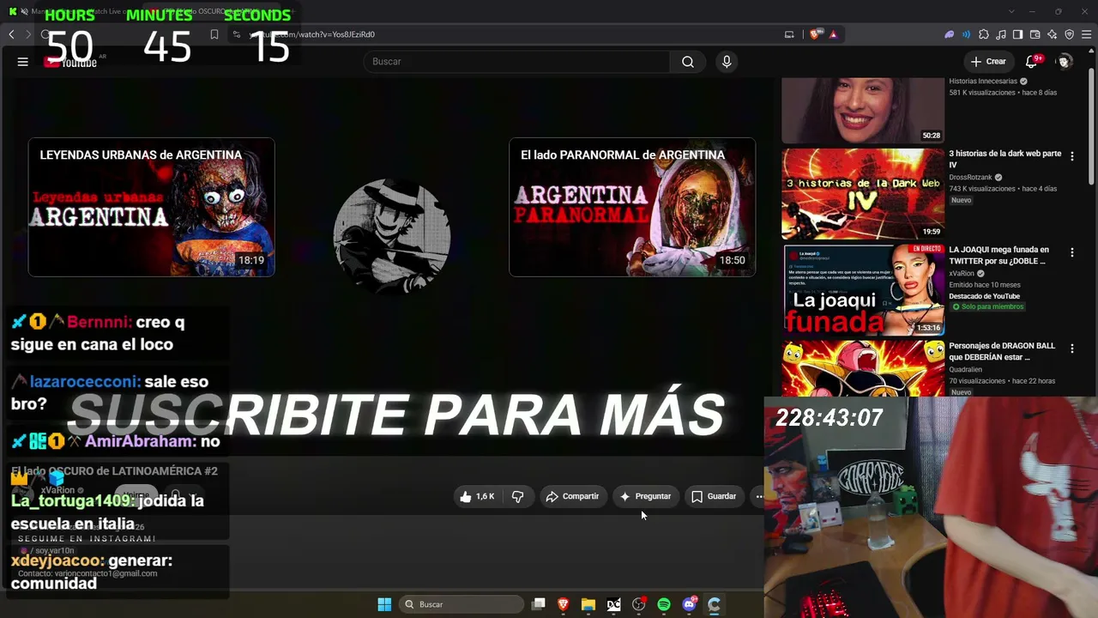Screen dimensions: 1098x618
Task: Click the Preguntar button
Action: click(x=645, y=496)
